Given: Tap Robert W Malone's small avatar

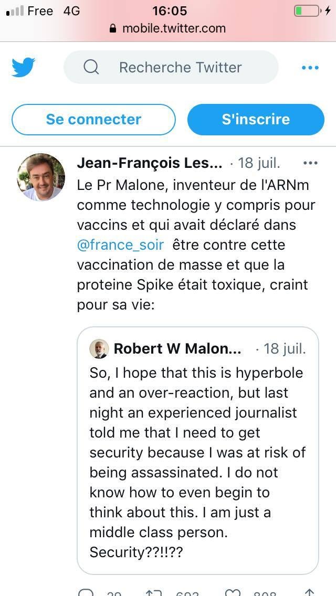Looking at the screenshot, I should click(x=99, y=349).
